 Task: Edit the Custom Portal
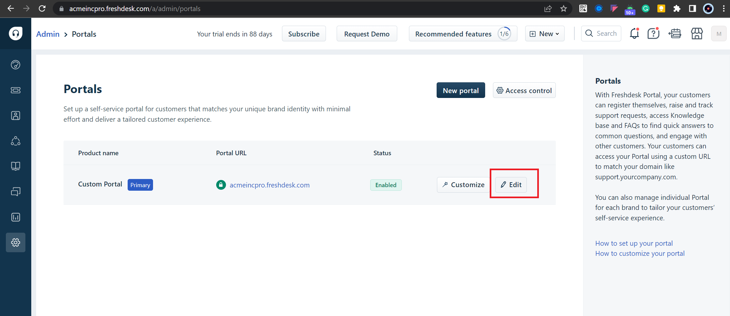point(511,185)
